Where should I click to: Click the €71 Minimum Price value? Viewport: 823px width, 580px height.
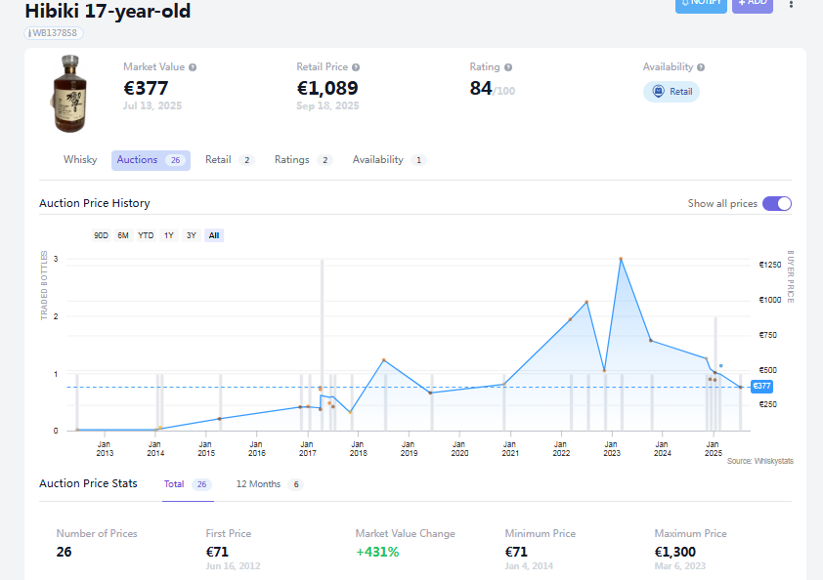tap(516, 553)
